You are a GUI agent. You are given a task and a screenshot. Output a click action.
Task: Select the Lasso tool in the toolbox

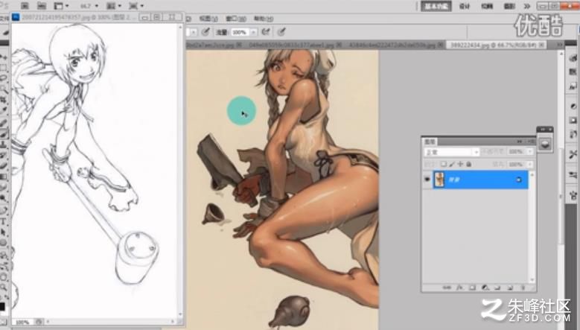coord(3,78)
